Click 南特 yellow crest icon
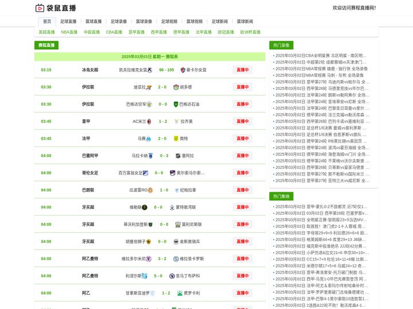Screen dimensions: 413x309 point(176,138)
